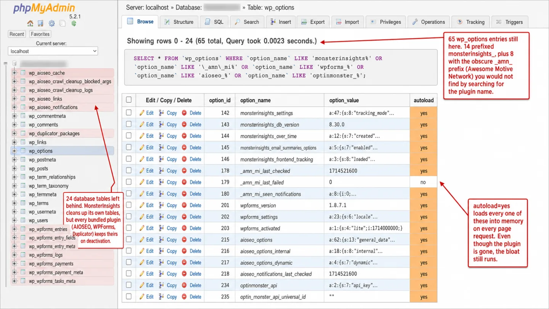Check the wpforms_version row checkbox

[129, 205]
